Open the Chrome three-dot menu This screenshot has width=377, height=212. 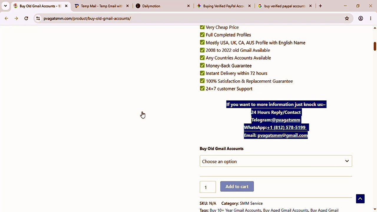pos(371,19)
